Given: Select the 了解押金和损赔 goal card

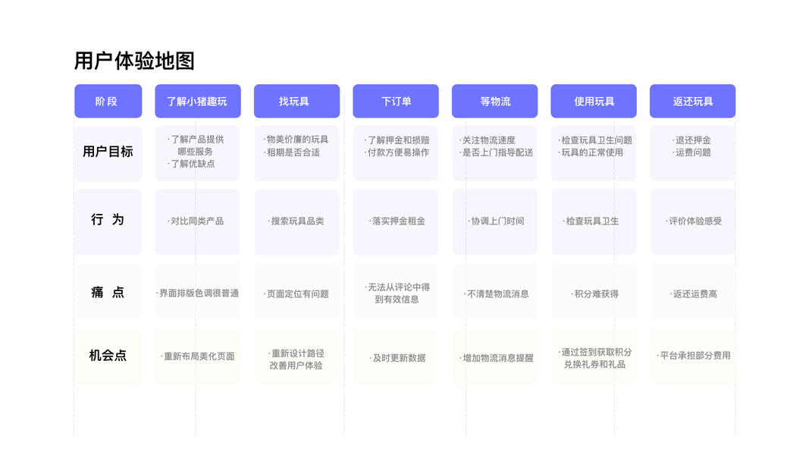Looking at the screenshot, I should click(x=396, y=153).
